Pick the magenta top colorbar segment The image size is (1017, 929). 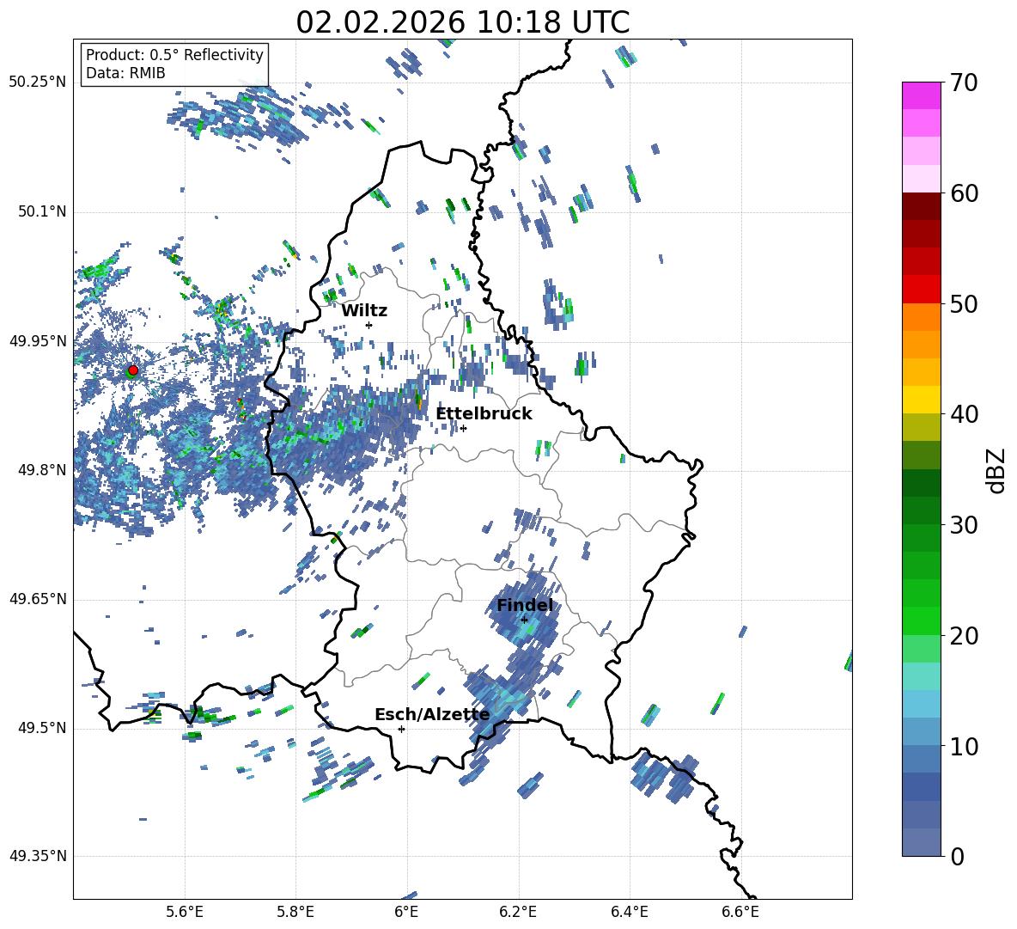click(922, 95)
